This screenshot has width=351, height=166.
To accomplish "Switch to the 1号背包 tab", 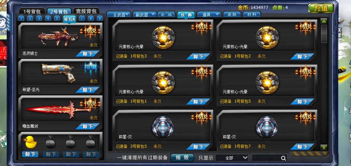I will 32,11.
